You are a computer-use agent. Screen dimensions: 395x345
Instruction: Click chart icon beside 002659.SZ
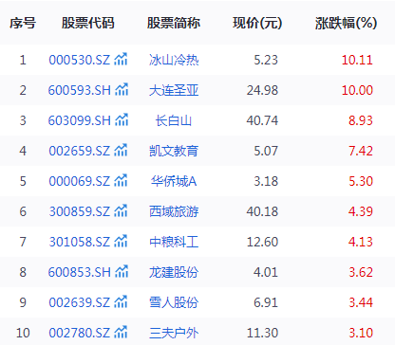coord(121,150)
